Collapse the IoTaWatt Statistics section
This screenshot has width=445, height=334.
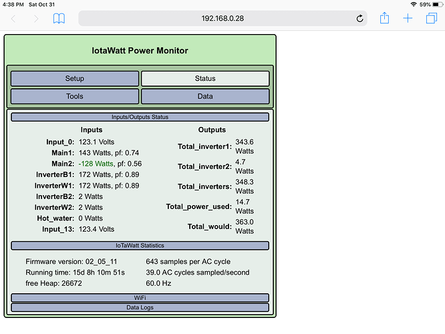[140, 245]
